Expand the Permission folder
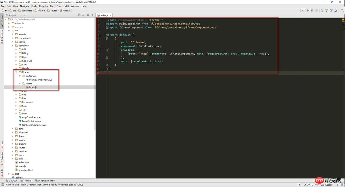345x187 pixels. [x=16, y=102]
